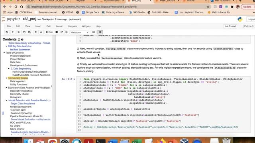Image resolution: width=255 pixels, height=143 pixels.
Task: Open the Extensions puzzle icon
Action: tap(232, 7)
